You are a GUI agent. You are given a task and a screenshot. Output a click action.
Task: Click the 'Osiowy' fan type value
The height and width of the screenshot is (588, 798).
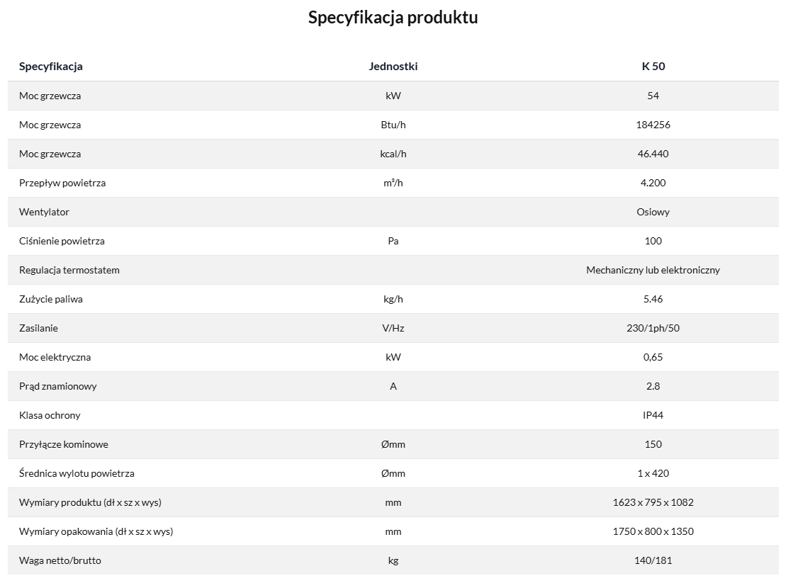(x=653, y=212)
